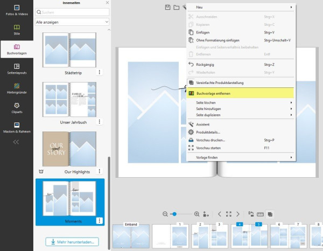Click the Mehr herunterladen button
323x251 pixels.
(x=72, y=242)
